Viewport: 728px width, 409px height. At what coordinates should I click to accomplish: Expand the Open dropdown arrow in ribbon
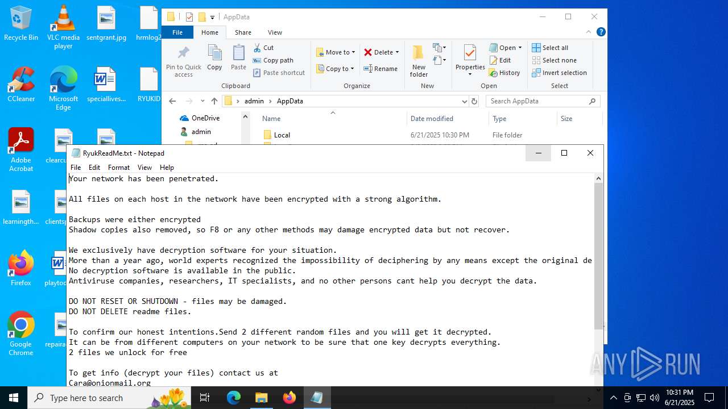(520, 48)
